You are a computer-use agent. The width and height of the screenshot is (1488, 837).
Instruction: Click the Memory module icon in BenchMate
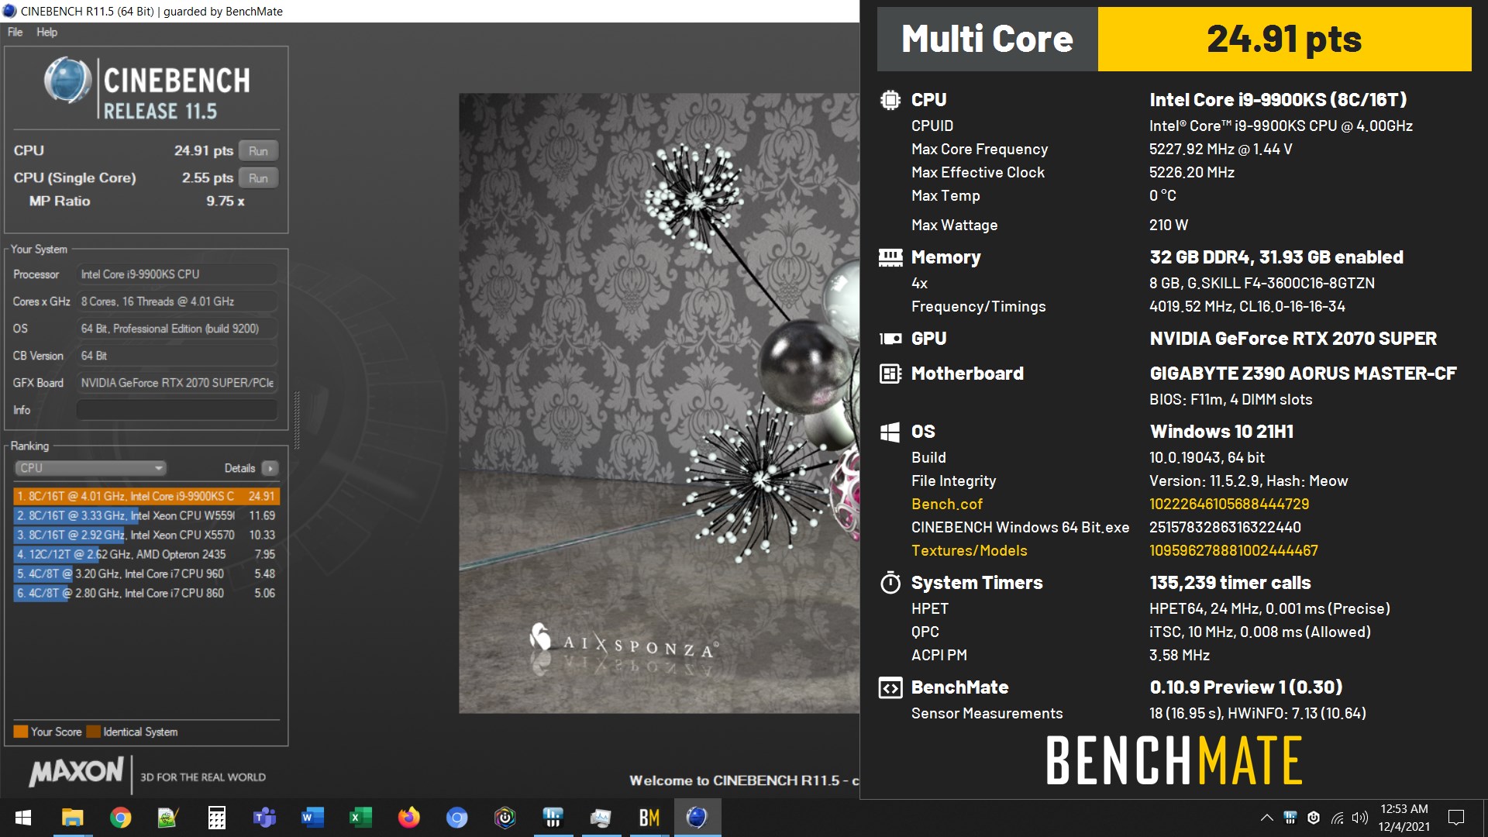click(890, 257)
